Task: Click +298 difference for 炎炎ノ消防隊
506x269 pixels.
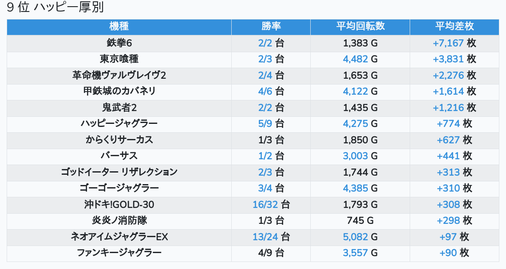Action: pos(448,220)
